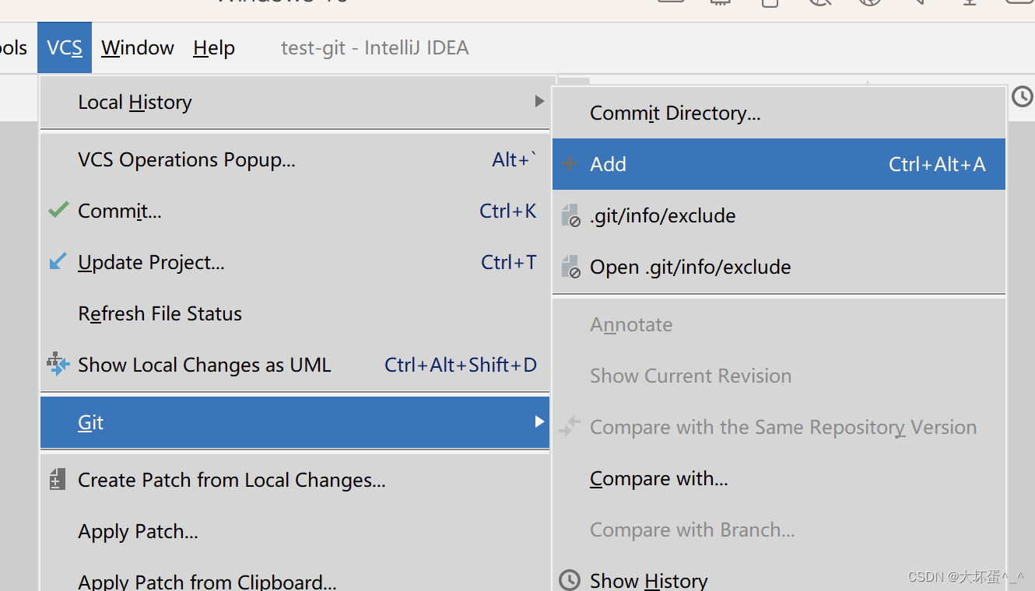Open the Help menu

(x=214, y=48)
